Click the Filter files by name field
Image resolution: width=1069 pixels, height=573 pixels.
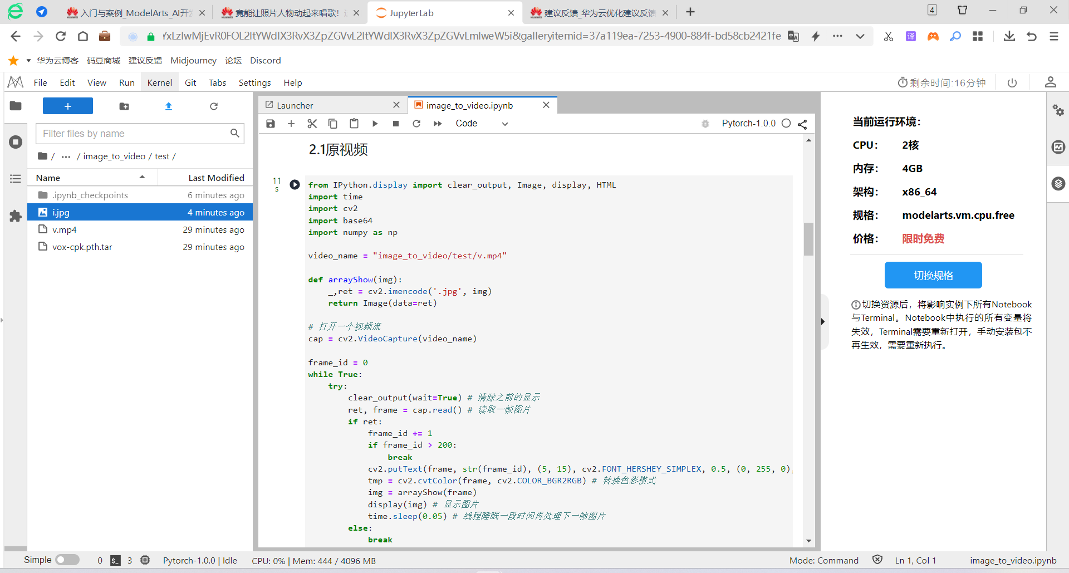(134, 134)
